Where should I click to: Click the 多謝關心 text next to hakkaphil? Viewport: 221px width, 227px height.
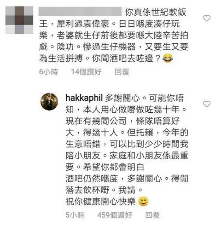click(122, 98)
